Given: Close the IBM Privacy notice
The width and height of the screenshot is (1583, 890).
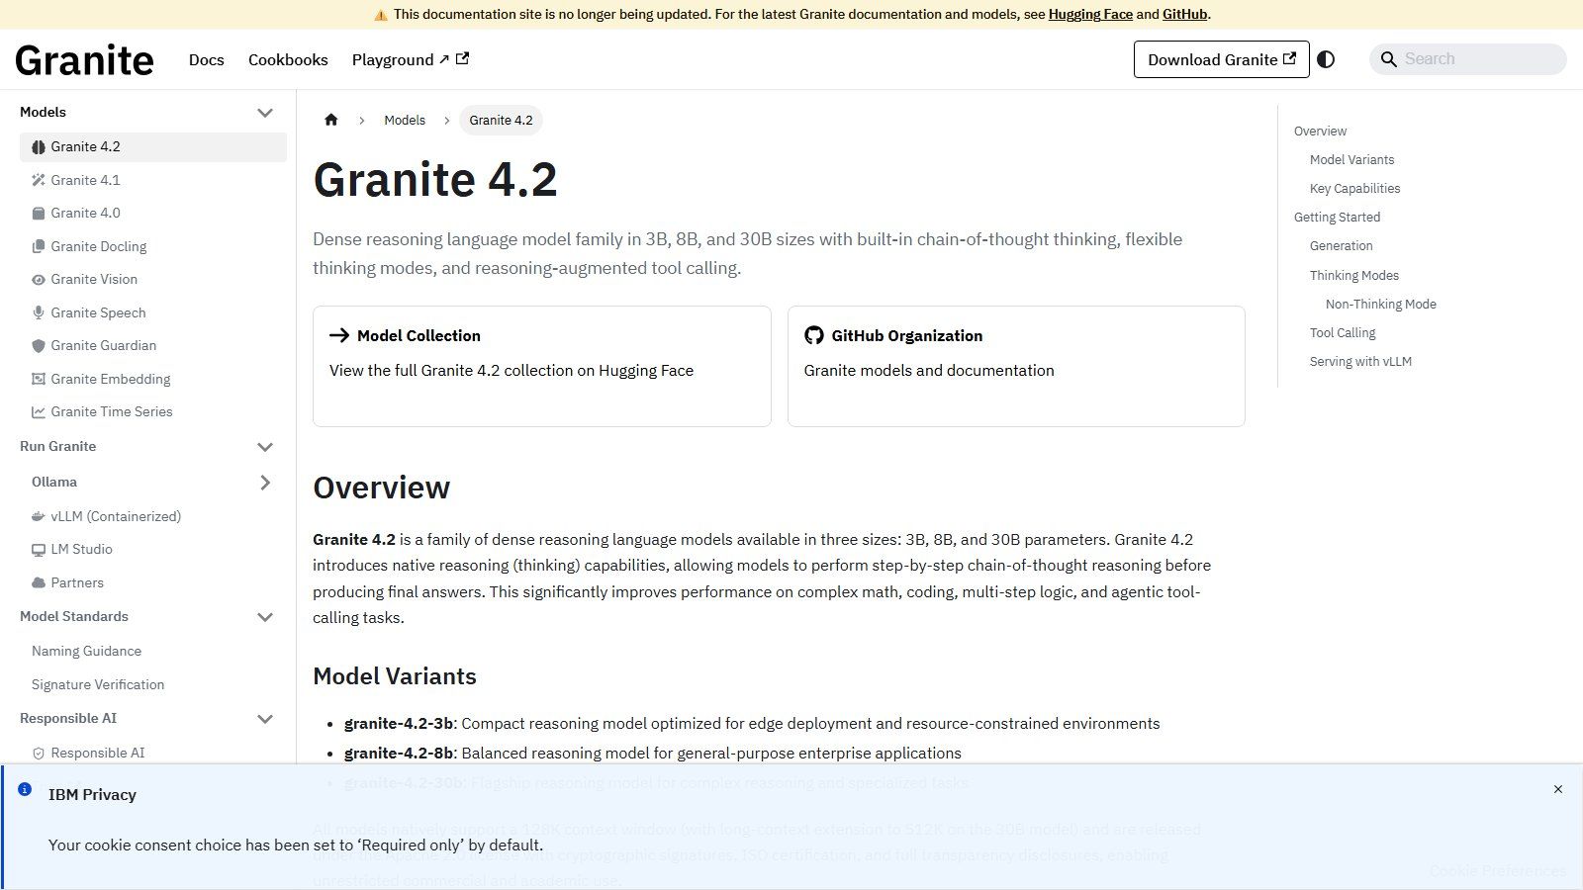Looking at the screenshot, I should (1558, 789).
